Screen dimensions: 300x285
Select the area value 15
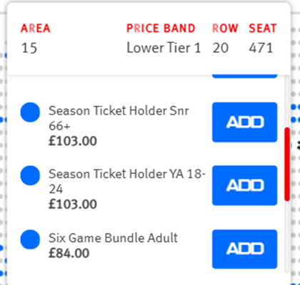pos(29,48)
